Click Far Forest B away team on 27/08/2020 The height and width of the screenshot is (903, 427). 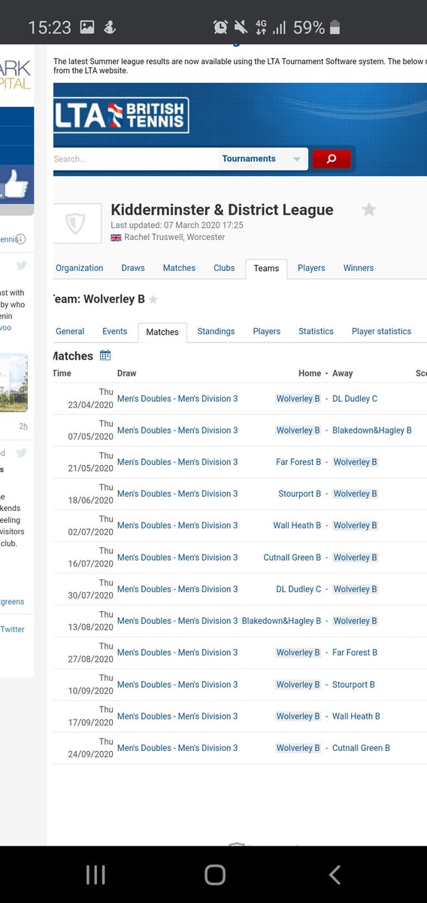tap(355, 652)
